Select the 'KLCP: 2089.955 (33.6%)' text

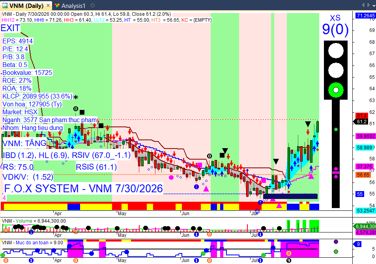pos(37,96)
